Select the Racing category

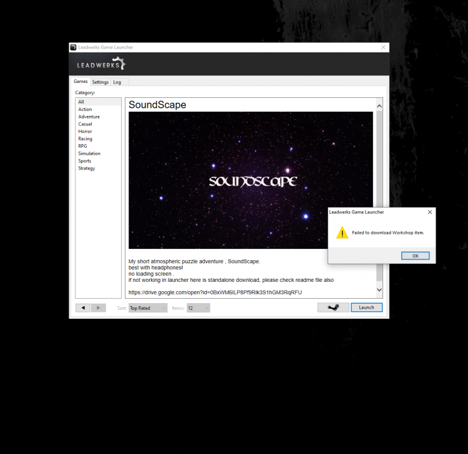98,138
